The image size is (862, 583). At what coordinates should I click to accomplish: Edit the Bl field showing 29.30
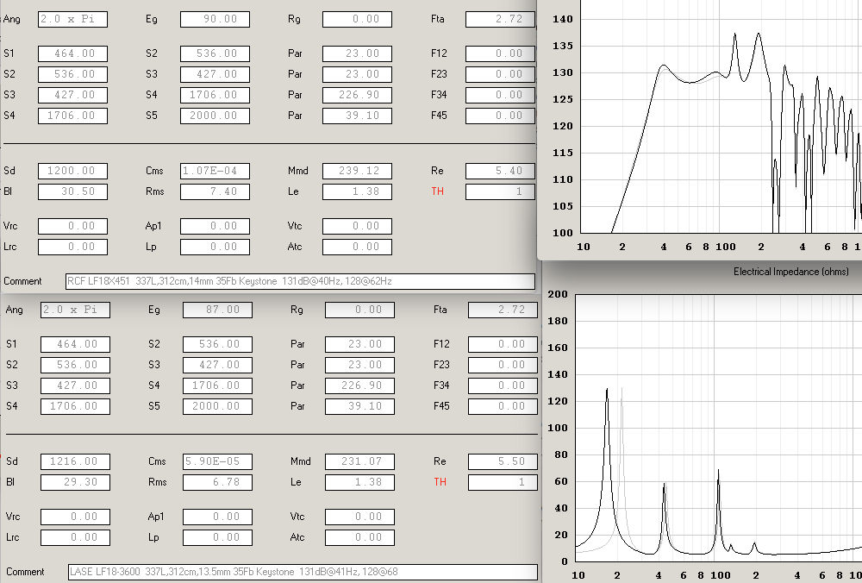tap(75, 483)
